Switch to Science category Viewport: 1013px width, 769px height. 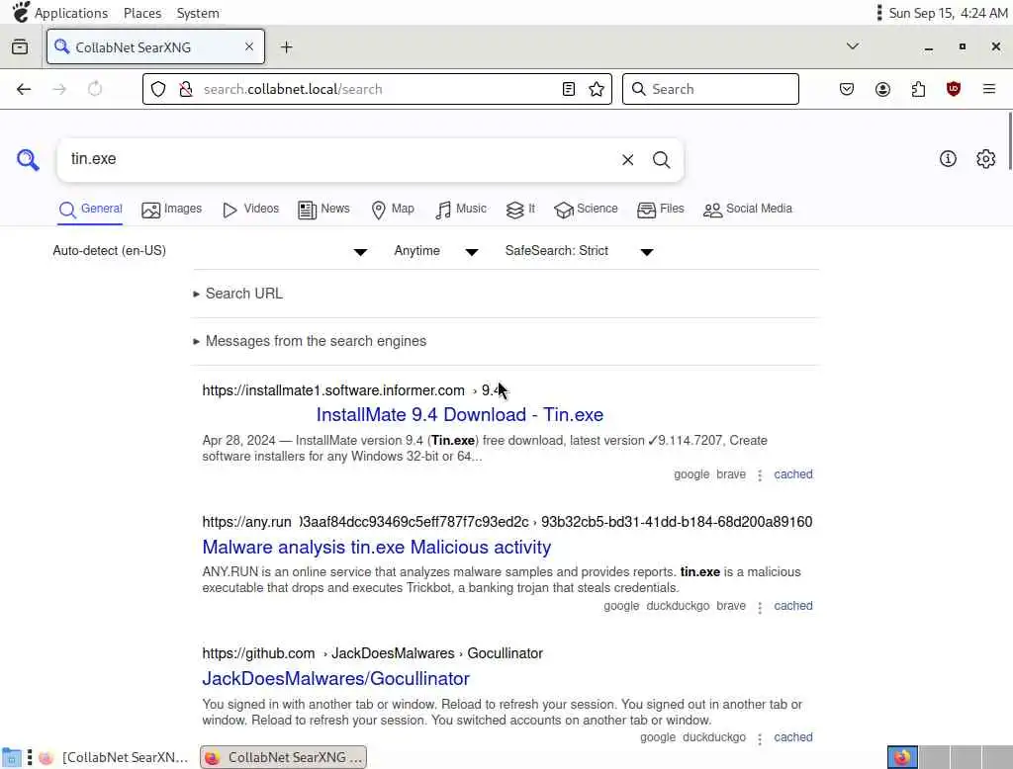pyautogui.click(x=586, y=210)
